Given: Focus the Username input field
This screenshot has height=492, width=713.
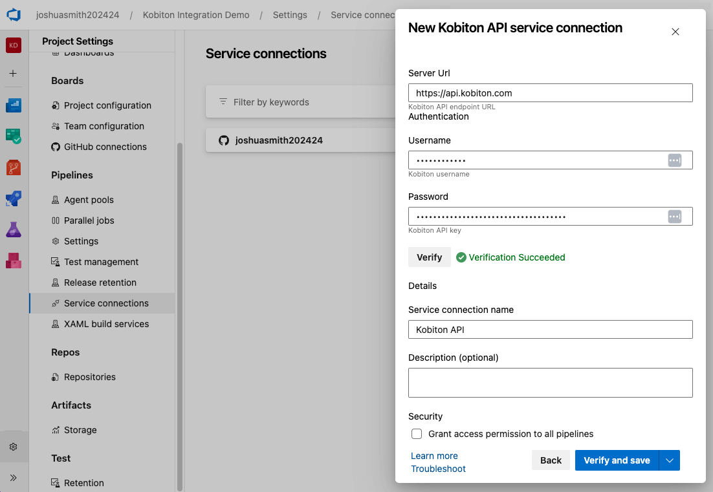Looking at the screenshot, I should pos(550,160).
